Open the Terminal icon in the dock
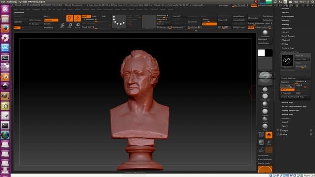The width and height of the screenshot is (315, 177). tap(5, 125)
